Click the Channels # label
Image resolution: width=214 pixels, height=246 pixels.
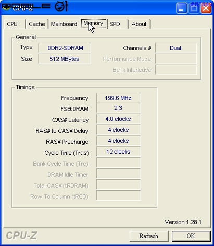[137, 48]
